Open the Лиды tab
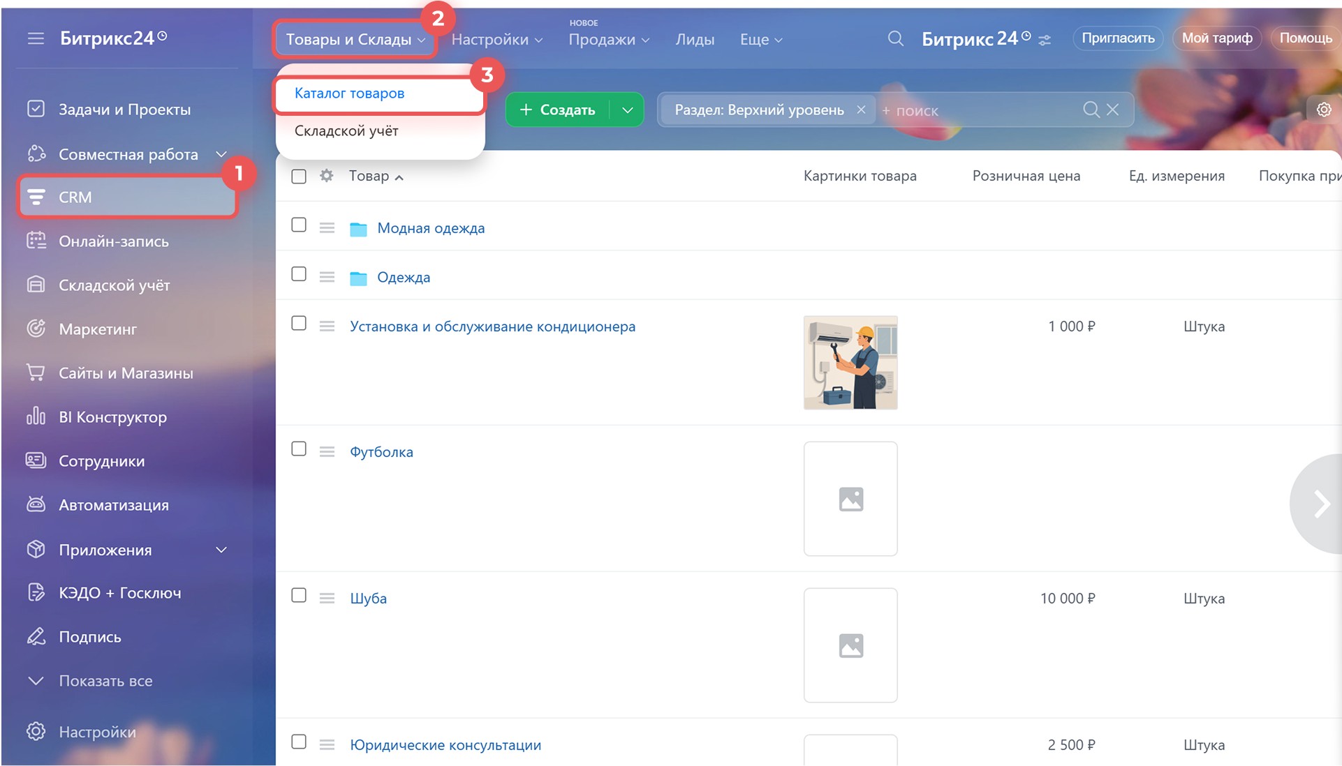The image size is (1342, 766). point(695,40)
